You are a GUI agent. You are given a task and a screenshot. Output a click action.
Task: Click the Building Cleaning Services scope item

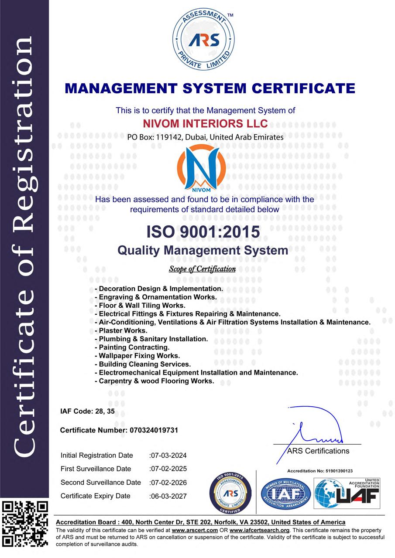pyautogui.click(x=143, y=364)
